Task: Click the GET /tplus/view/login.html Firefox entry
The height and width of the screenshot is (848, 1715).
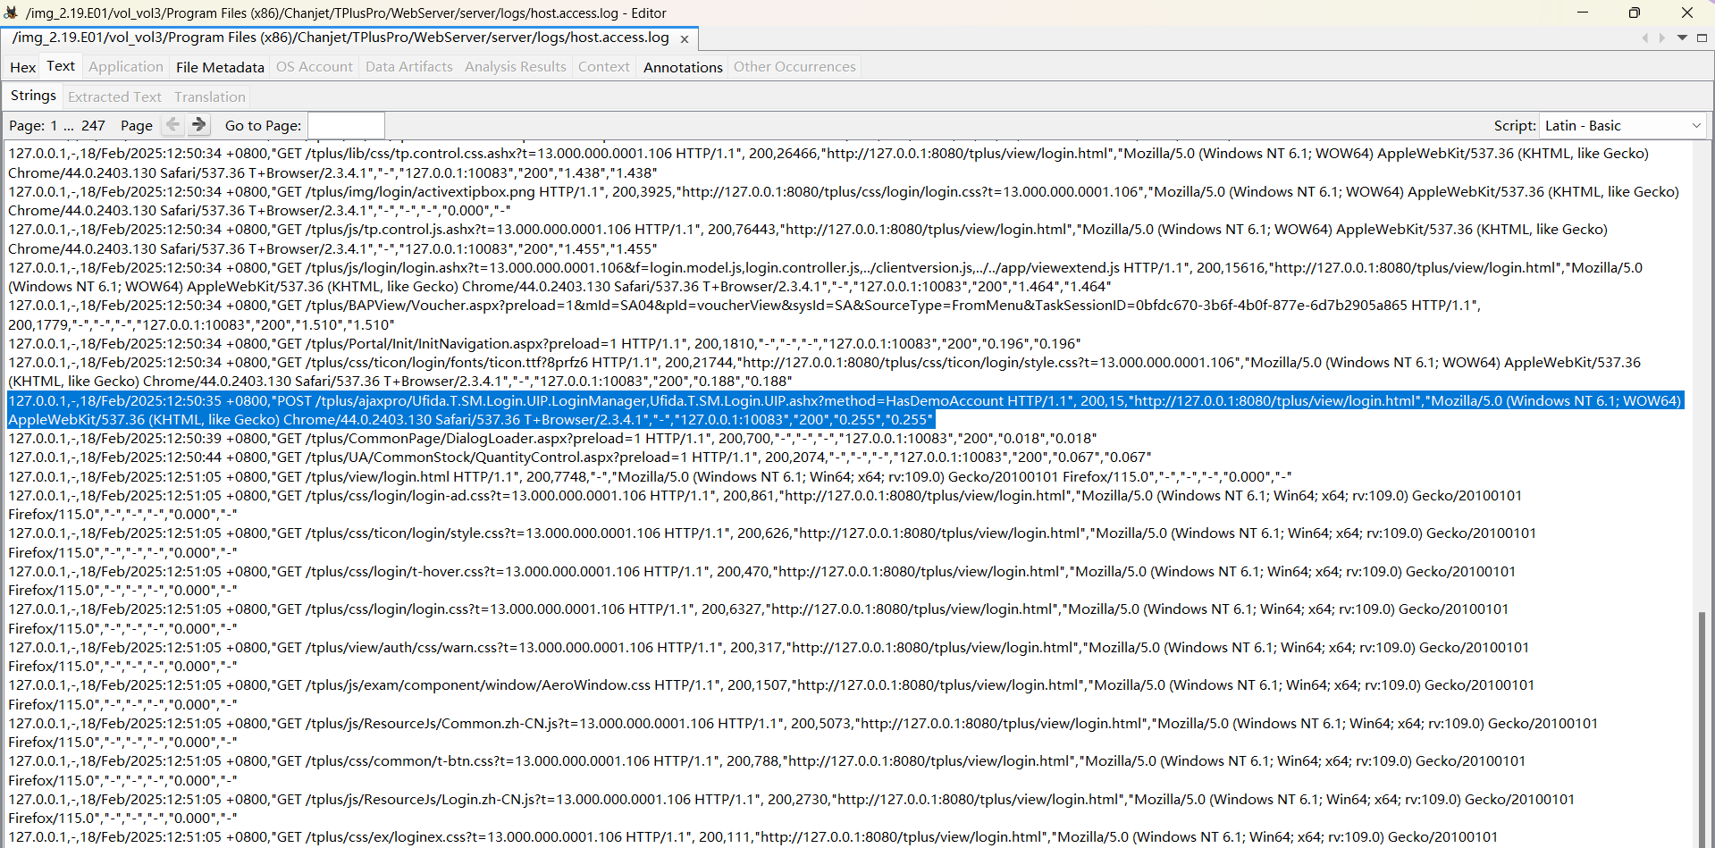Action: (650, 476)
